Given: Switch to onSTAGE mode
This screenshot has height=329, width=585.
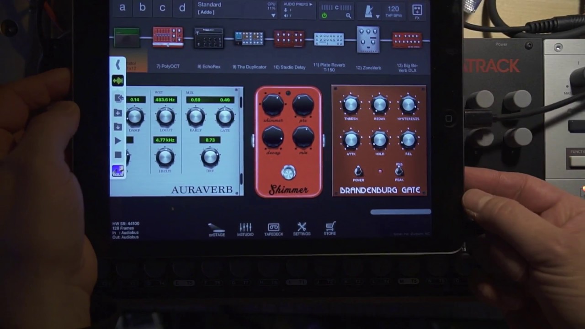Looking at the screenshot, I should pyautogui.click(x=217, y=229).
